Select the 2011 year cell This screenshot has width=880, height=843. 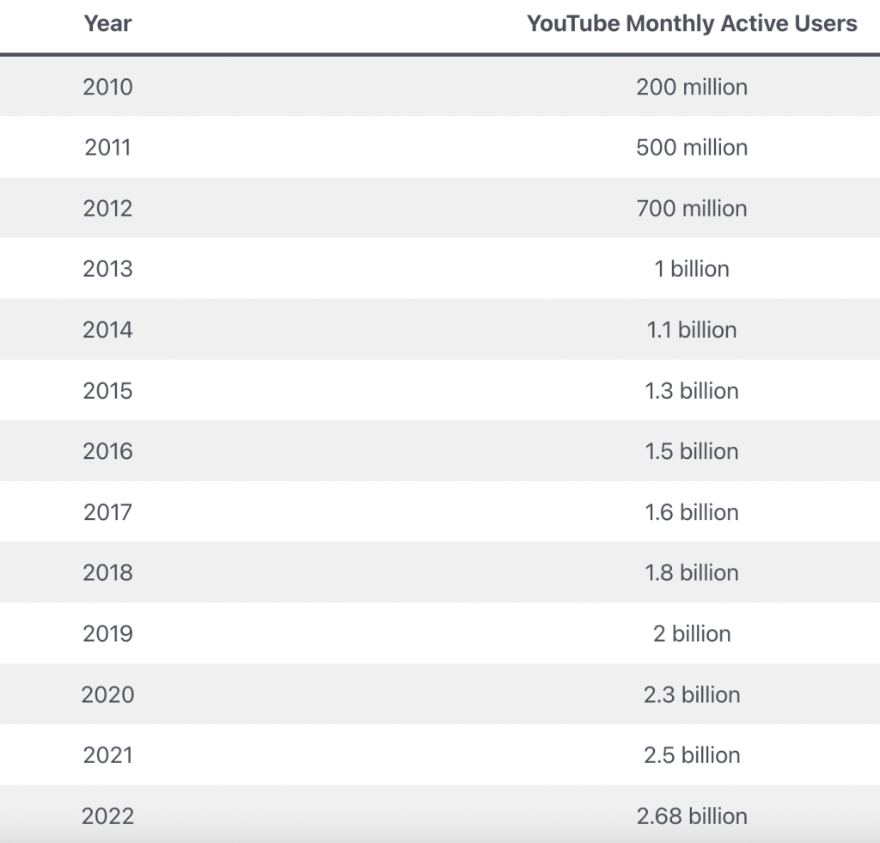[107, 148]
